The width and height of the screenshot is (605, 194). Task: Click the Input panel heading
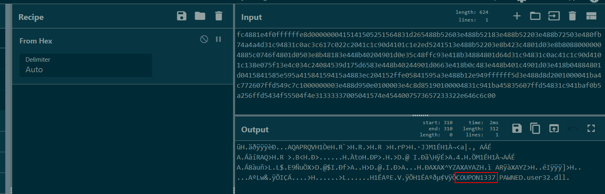251,17
